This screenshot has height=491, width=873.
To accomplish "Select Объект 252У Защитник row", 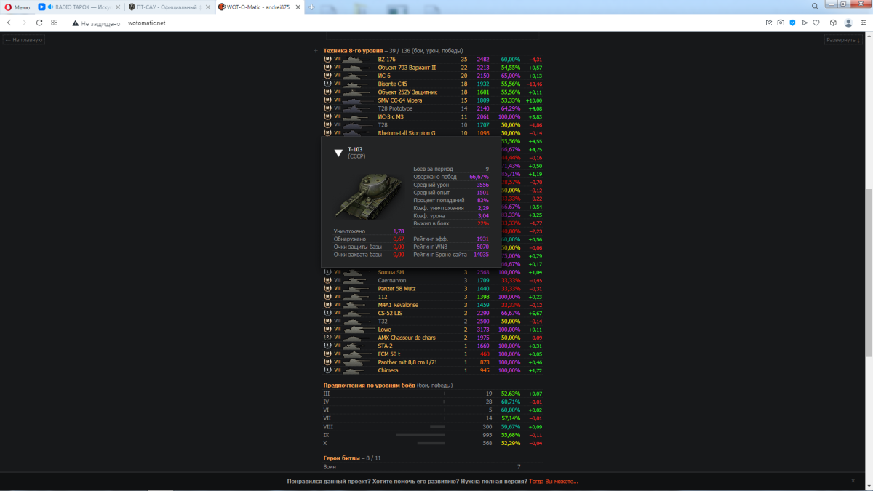I will (433, 92).
